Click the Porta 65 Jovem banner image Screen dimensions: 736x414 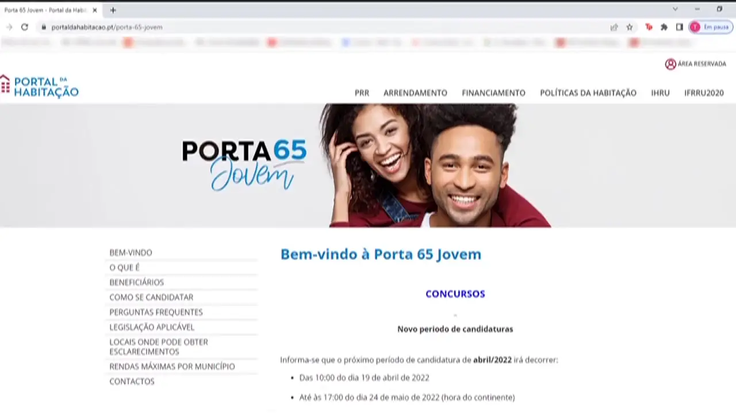[368, 166]
